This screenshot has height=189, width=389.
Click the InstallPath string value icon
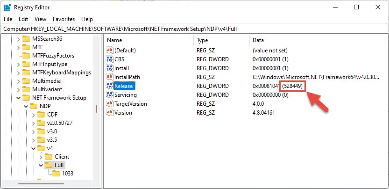click(110, 77)
